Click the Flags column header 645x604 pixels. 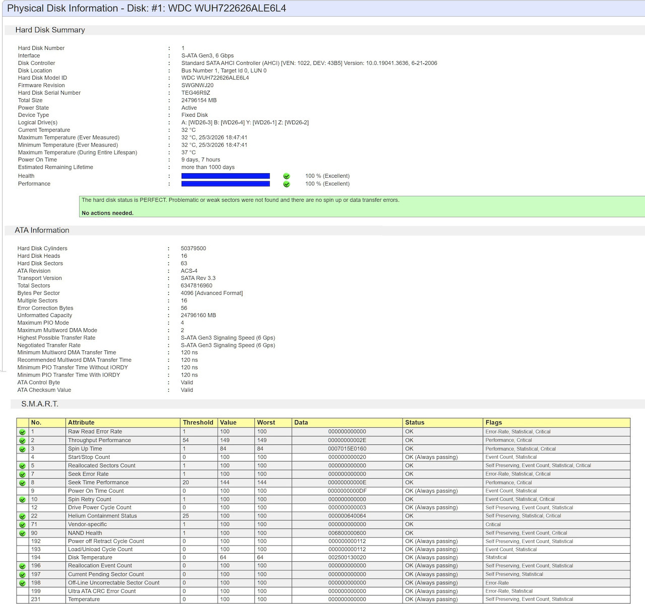coord(556,423)
